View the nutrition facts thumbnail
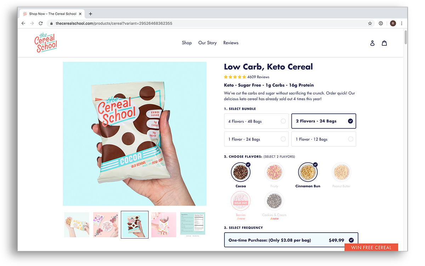 pos(193,225)
